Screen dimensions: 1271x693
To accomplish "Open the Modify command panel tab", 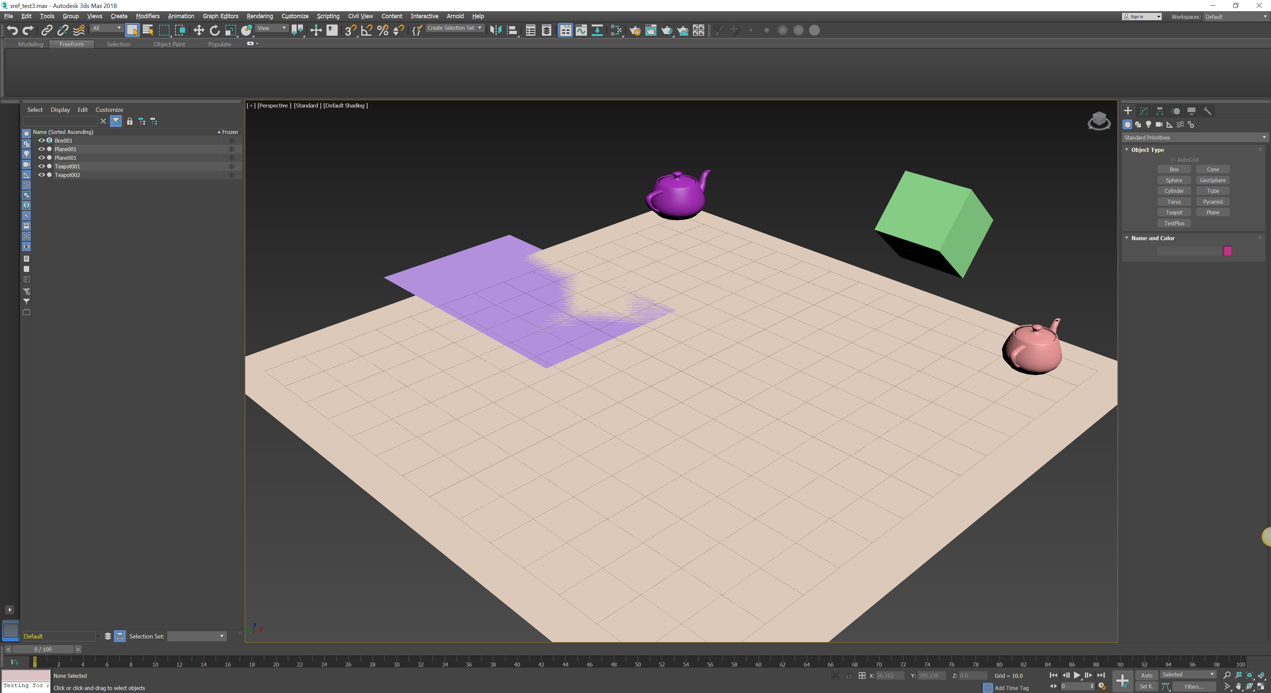I will [1144, 111].
